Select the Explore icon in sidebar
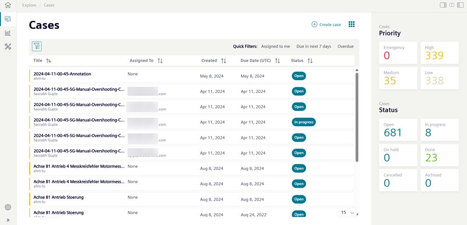 (8, 19)
